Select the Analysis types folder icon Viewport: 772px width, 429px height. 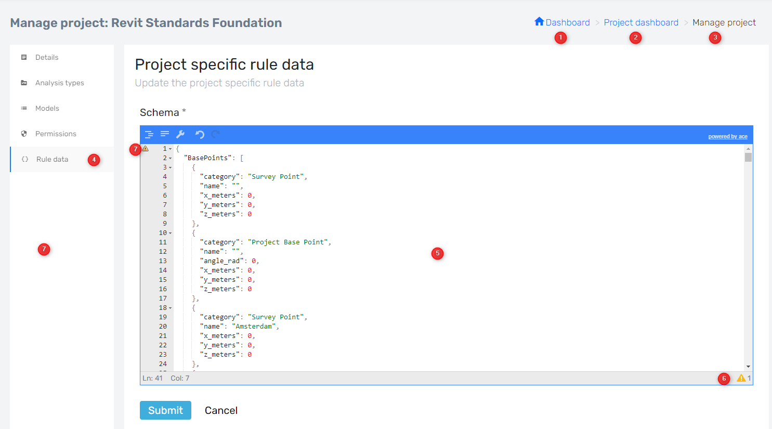pos(24,82)
